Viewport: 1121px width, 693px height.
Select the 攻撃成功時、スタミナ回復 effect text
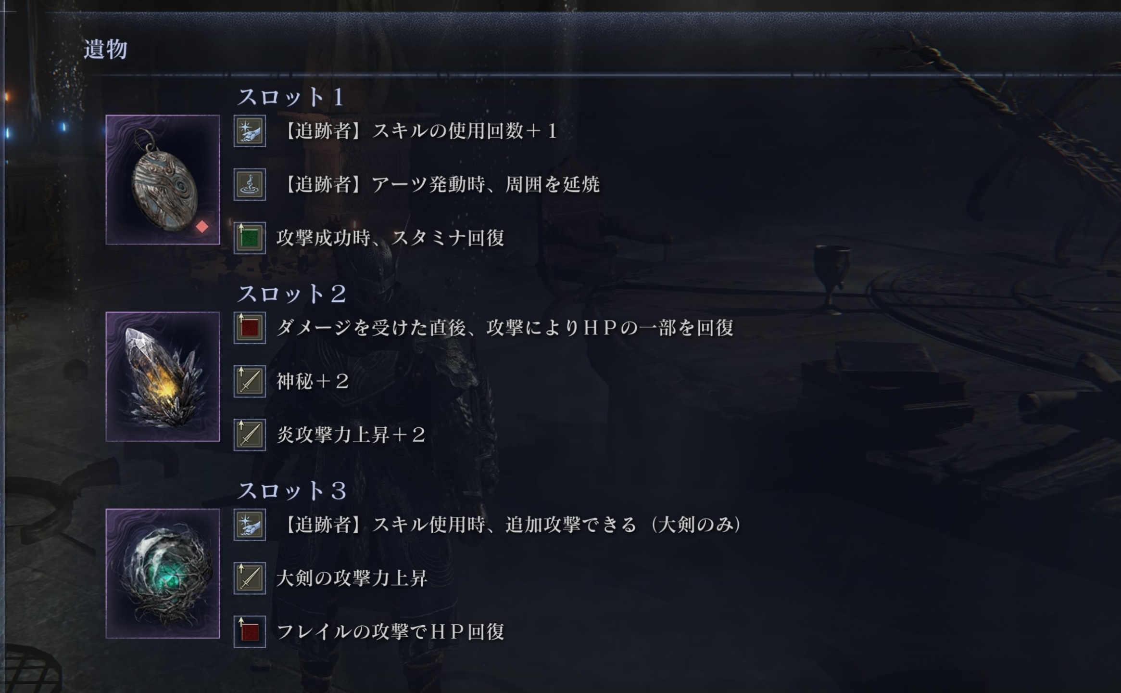(390, 238)
